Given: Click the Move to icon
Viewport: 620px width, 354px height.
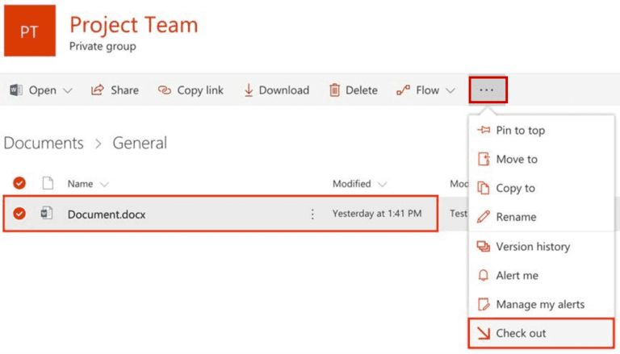Looking at the screenshot, I should tap(484, 159).
